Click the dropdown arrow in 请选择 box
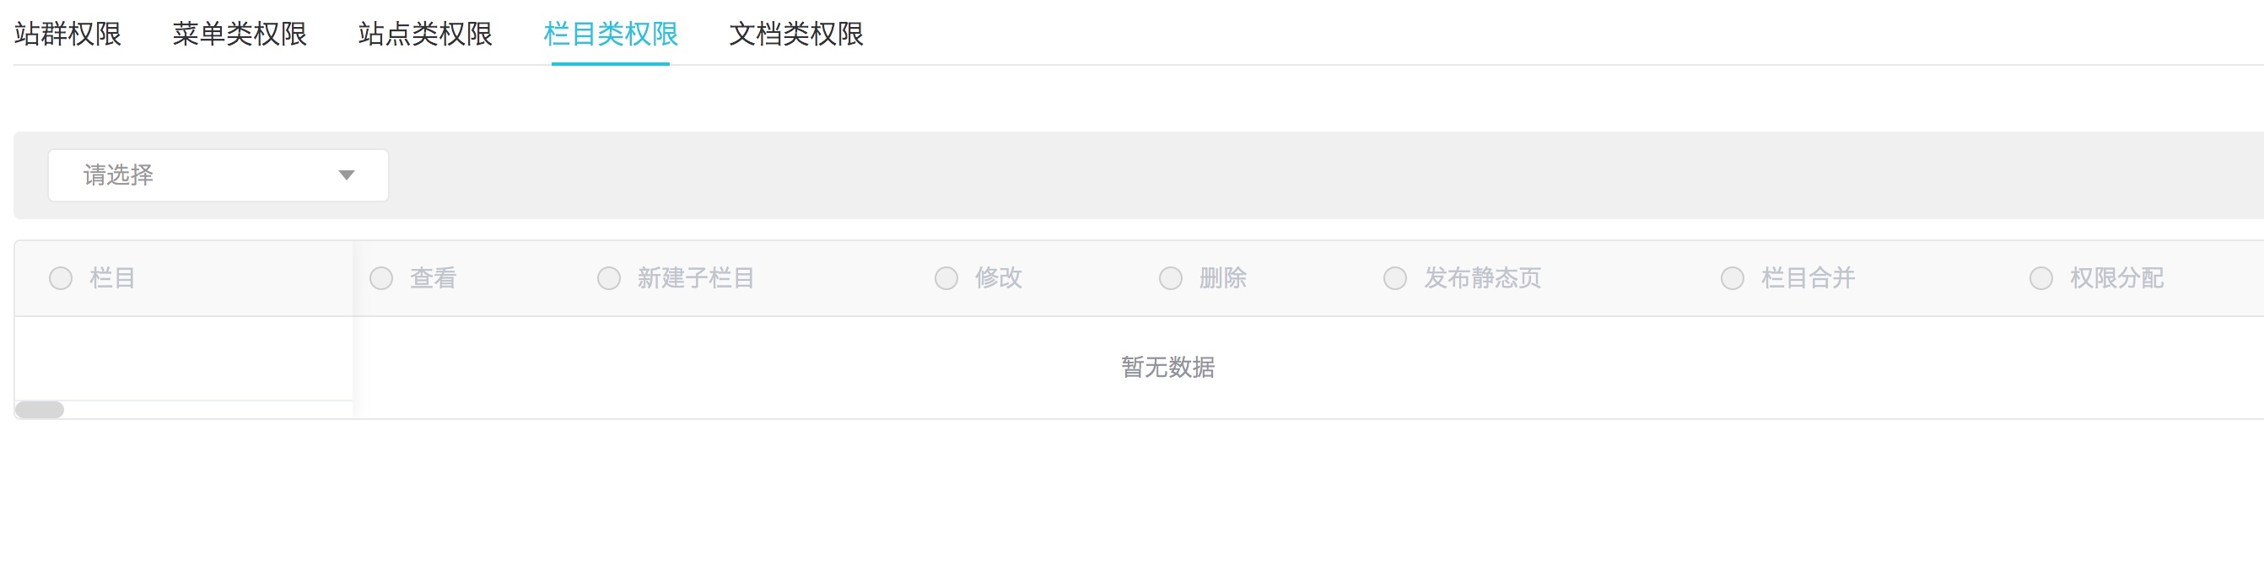Screen dimensions: 2264x570 (347, 175)
